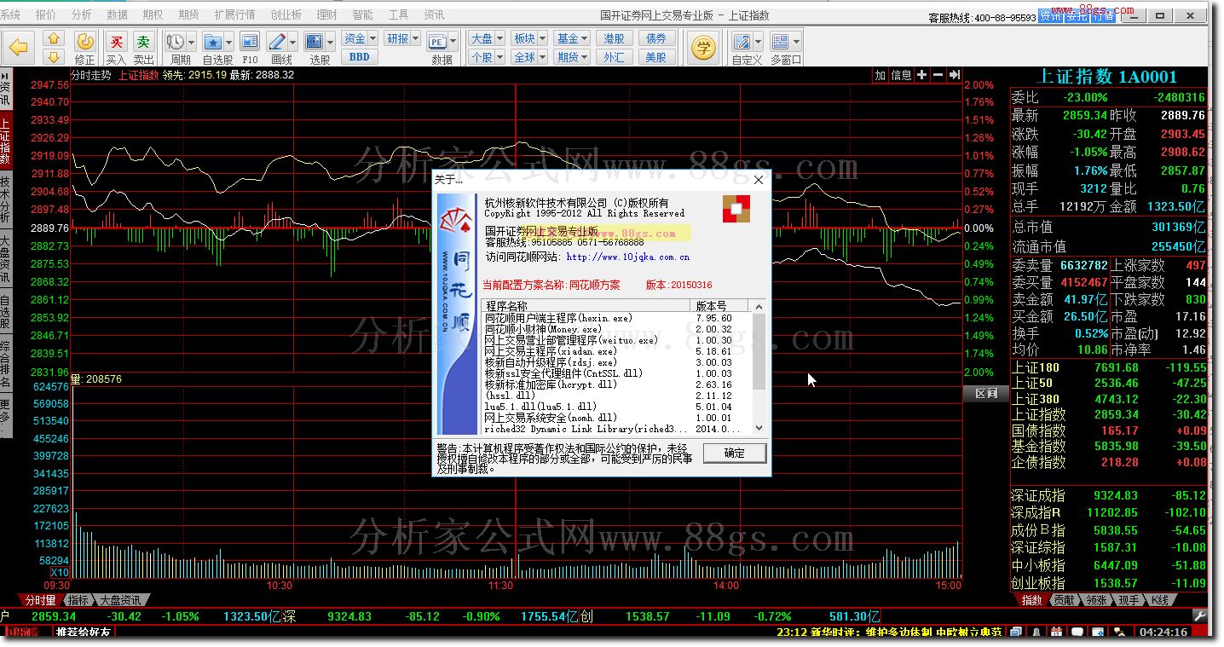Select the 画线 pencil drawing tool
The image size is (1224, 647).
[277, 42]
